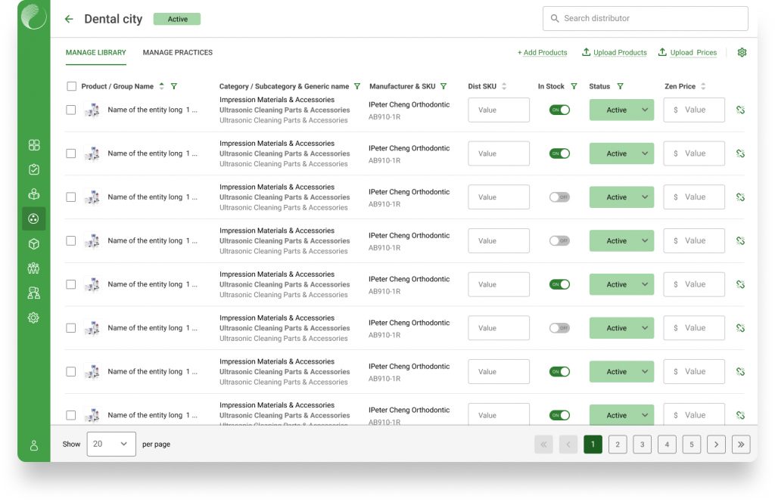Click the user profile icon at sidebar bottom
Viewport: 775px width, 502px height.
tap(33, 445)
